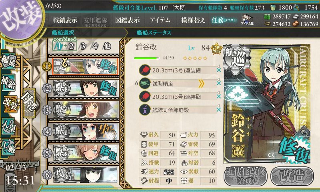Image resolution: width=320 pixels, height=192 pixels.
Task: Open 戦績表示 records menu
Action: pos(65,20)
